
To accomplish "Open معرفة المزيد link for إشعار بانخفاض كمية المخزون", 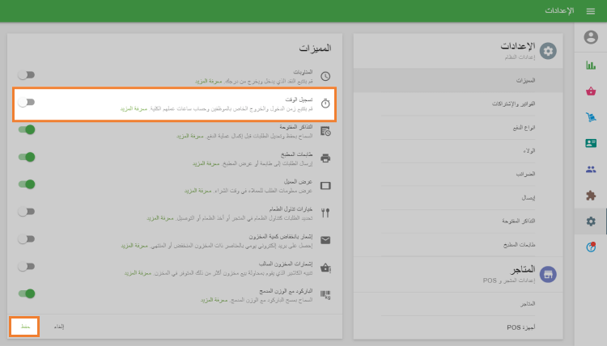I will [x=134, y=246].
